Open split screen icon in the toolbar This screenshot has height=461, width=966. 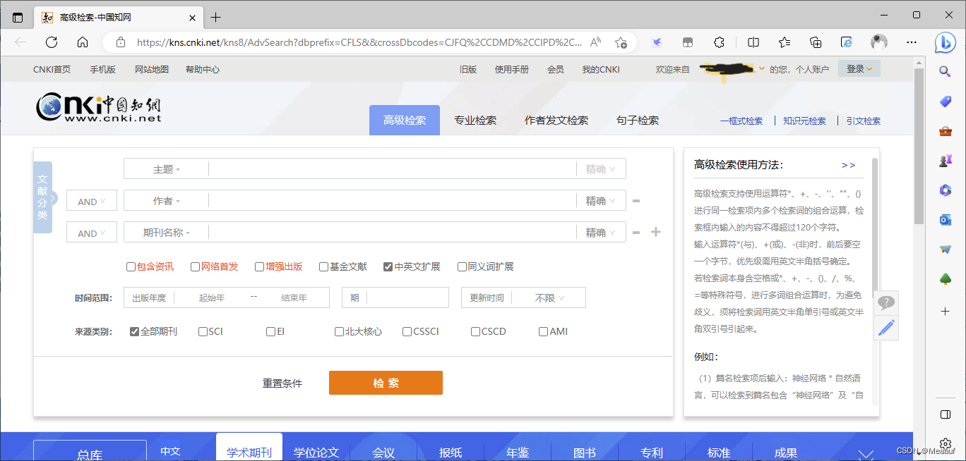coord(753,42)
